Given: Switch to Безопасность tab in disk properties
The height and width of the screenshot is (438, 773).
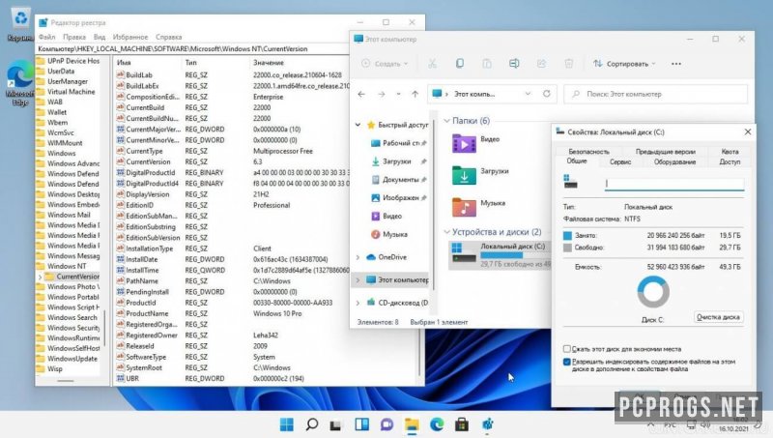Looking at the screenshot, I should click(x=588, y=152).
